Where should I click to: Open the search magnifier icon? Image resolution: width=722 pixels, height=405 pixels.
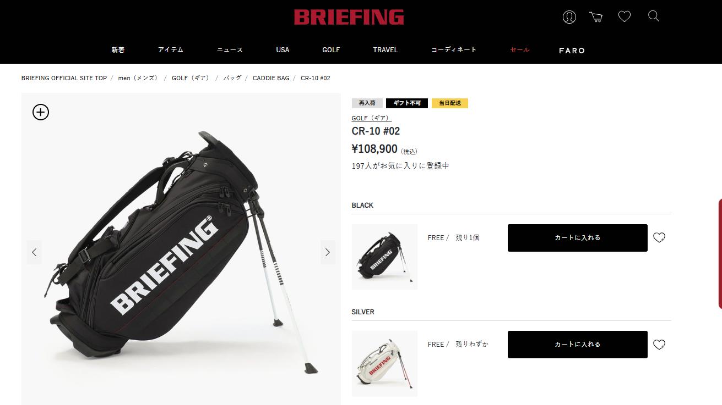[654, 16]
